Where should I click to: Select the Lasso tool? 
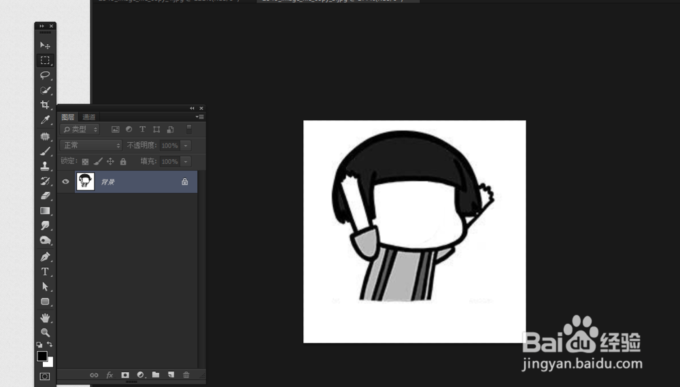point(45,75)
